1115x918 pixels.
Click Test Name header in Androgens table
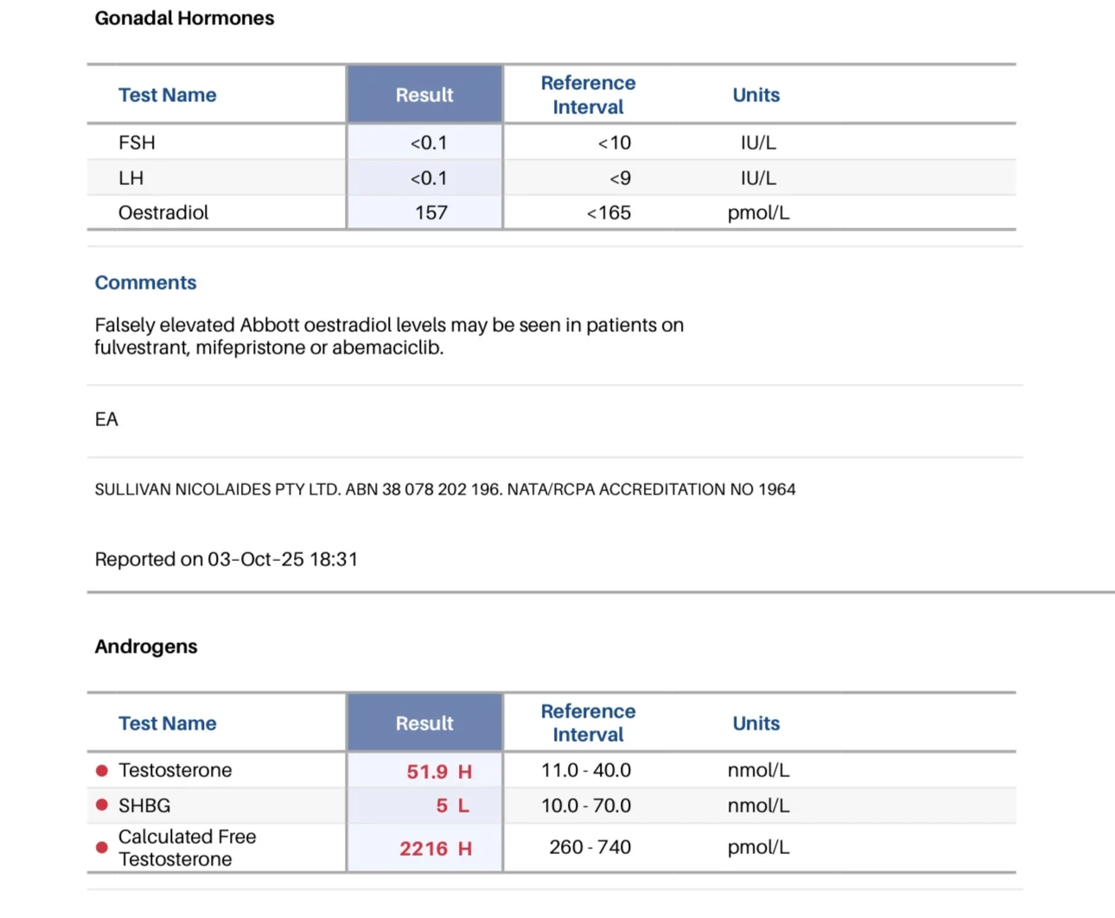(x=168, y=724)
